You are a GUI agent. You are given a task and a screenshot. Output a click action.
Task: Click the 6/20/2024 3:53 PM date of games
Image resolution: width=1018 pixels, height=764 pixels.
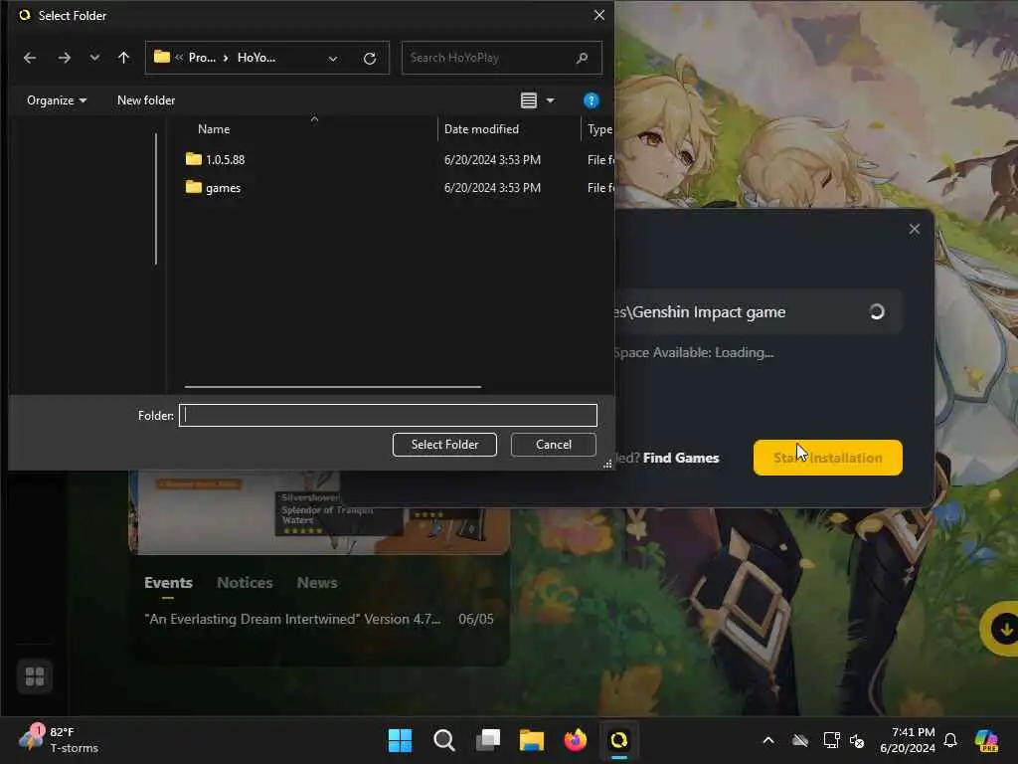pyautogui.click(x=492, y=188)
